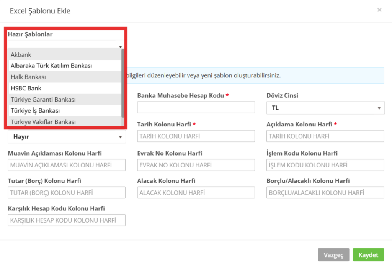Save the template with Kaydet
Viewport: 392px width, 269px height.
[368, 255]
